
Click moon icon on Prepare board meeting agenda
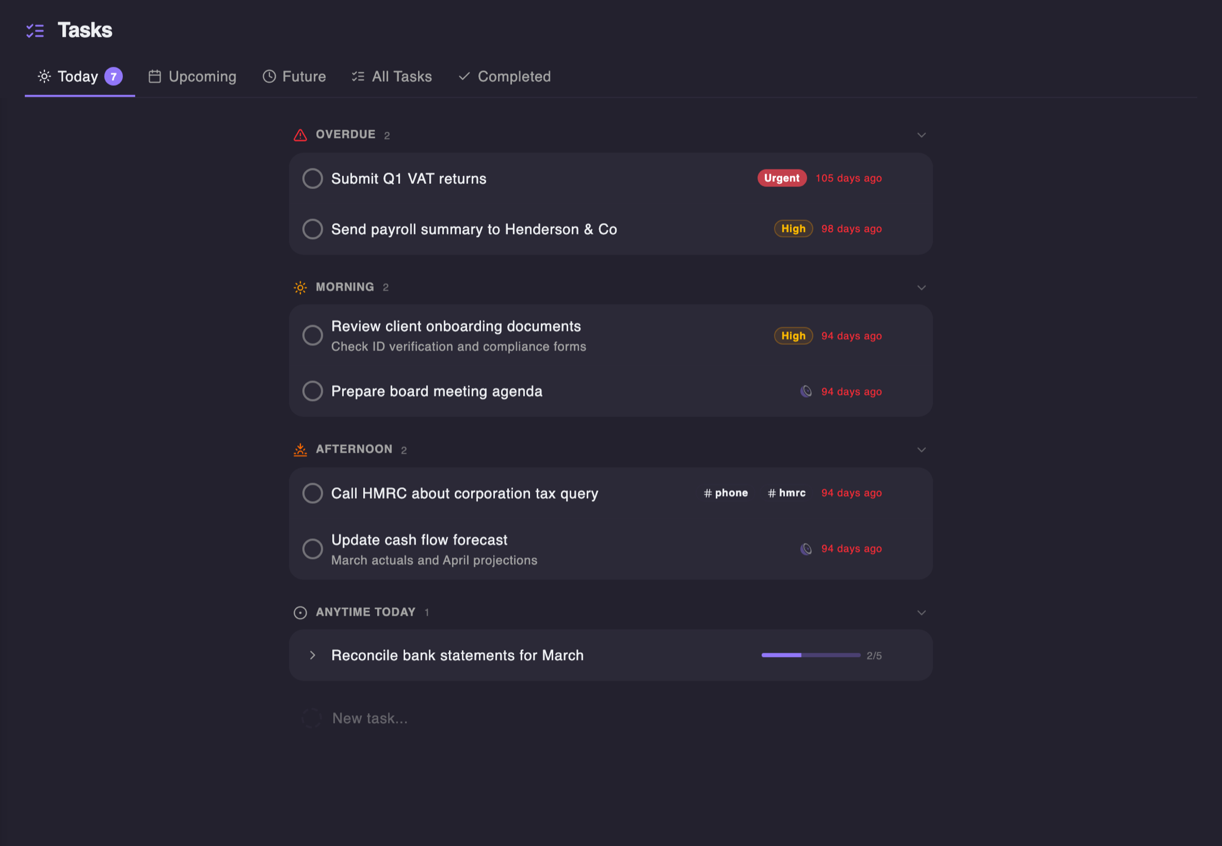[806, 391]
